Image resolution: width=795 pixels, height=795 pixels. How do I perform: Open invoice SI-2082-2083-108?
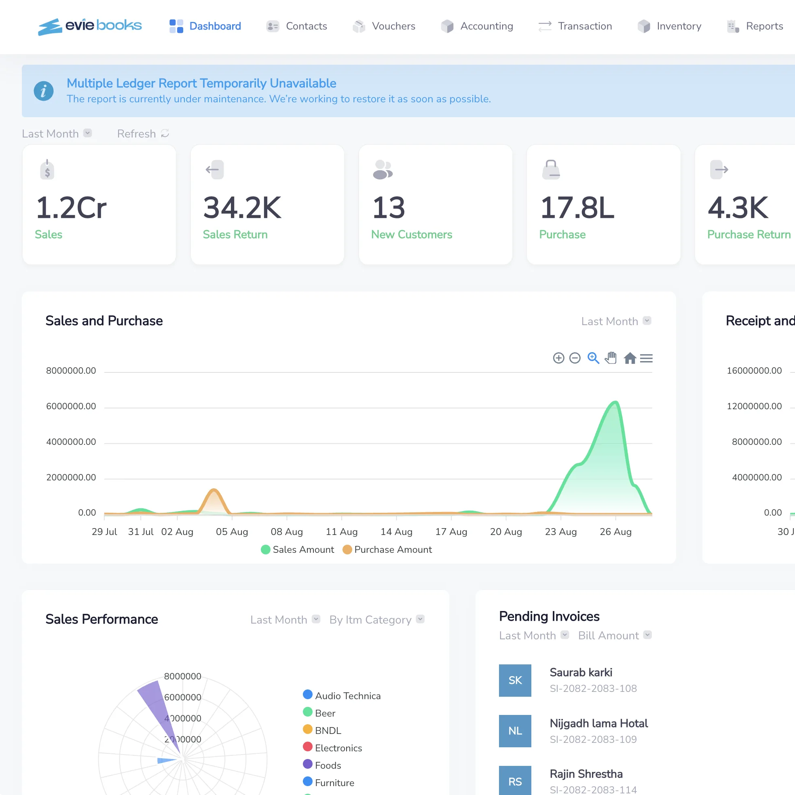coord(593,688)
